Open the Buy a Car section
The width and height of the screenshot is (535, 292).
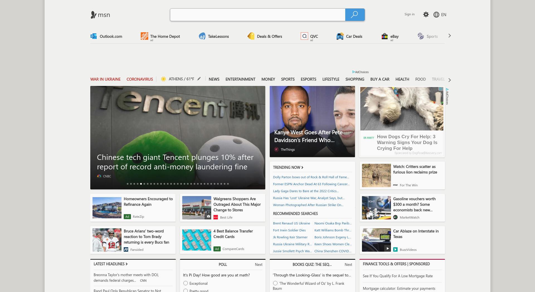380,79
